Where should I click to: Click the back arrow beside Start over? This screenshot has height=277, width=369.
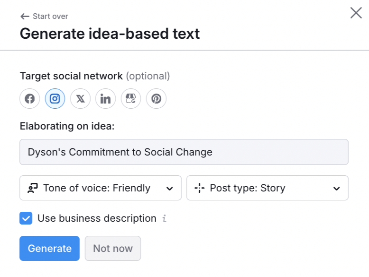25,17
